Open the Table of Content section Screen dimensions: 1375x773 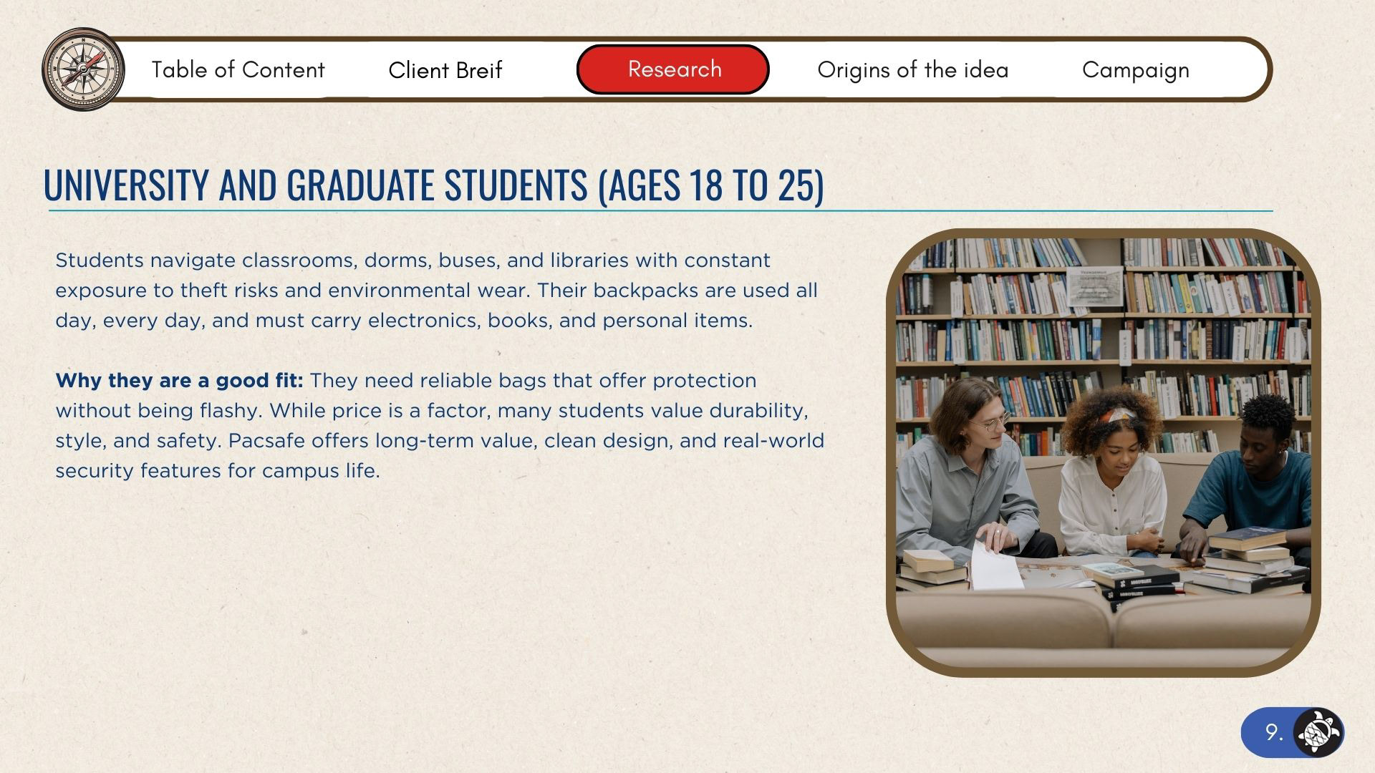point(238,69)
